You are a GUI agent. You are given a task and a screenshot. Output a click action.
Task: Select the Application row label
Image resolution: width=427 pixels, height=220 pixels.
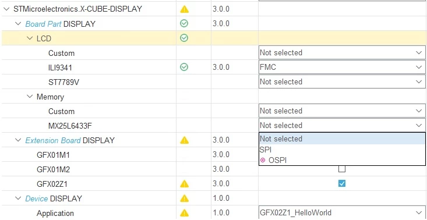(55, 214)
